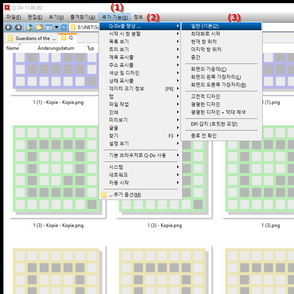Viewport: 294px width, 294px height.
Task: Choose 화면의 왼쪽 가장자리(L)
Action: pyautogui.click(x=221, y=77)
